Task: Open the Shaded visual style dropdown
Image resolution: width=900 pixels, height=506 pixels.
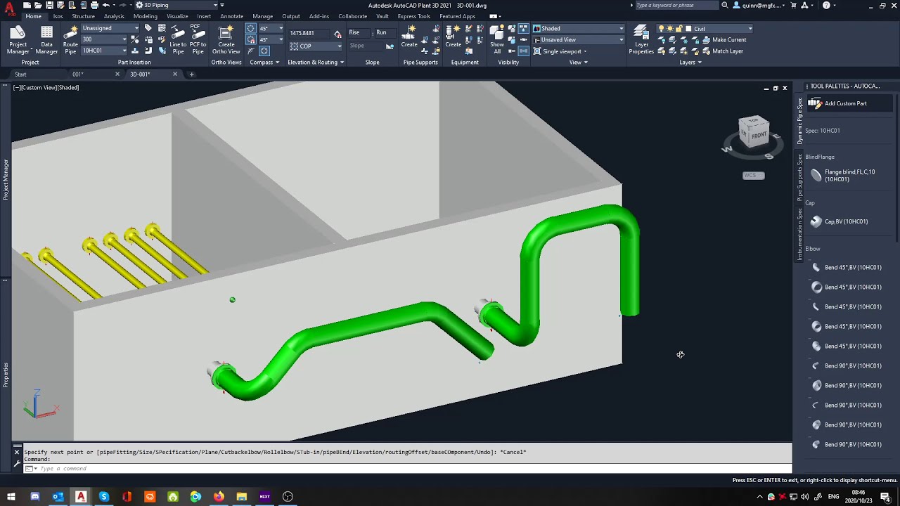Action: [x=578, y=29]
